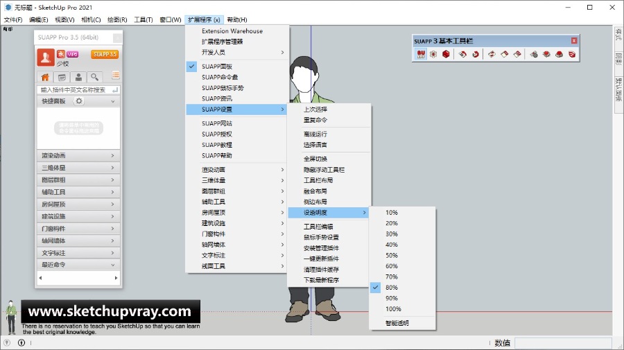
Task: Choose 工具栏布局 in settings submenu
Action: 329,180
